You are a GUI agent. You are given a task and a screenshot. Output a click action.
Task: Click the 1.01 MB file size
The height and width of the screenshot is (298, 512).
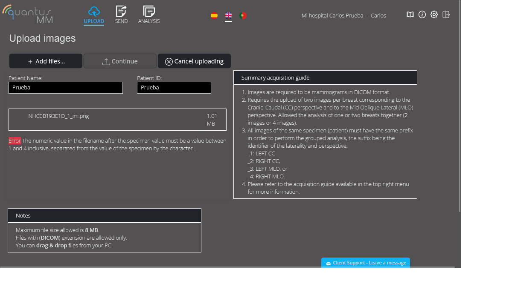tap(212, 120)
